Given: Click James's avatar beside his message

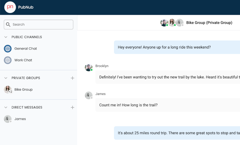Looking at the screenshot, I should (89, 95).
